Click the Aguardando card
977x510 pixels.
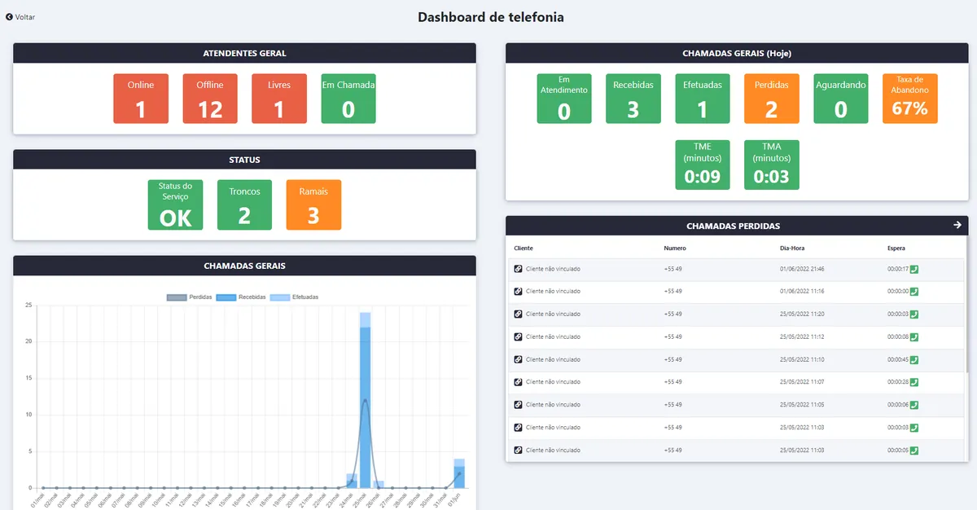tap(841, 99)
